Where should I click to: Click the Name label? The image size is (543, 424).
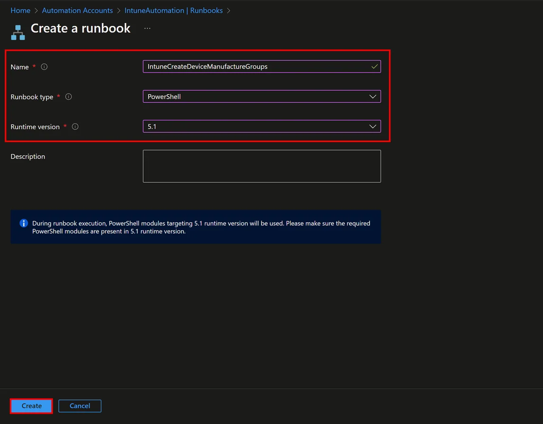(20, 67)
